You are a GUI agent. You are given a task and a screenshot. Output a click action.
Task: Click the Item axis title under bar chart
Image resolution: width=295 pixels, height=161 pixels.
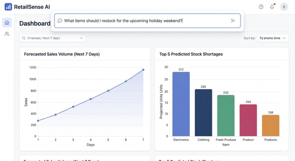point(226,145)
